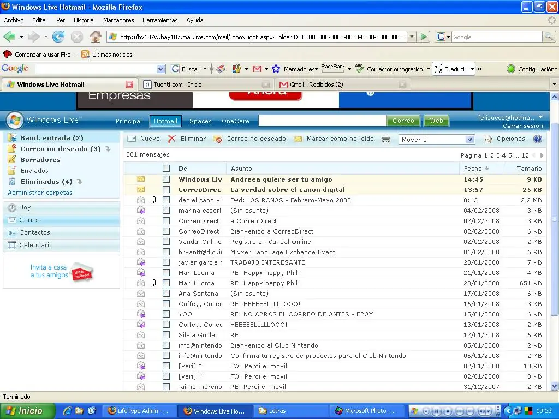Open the Calendario sidebar icon

11,246
